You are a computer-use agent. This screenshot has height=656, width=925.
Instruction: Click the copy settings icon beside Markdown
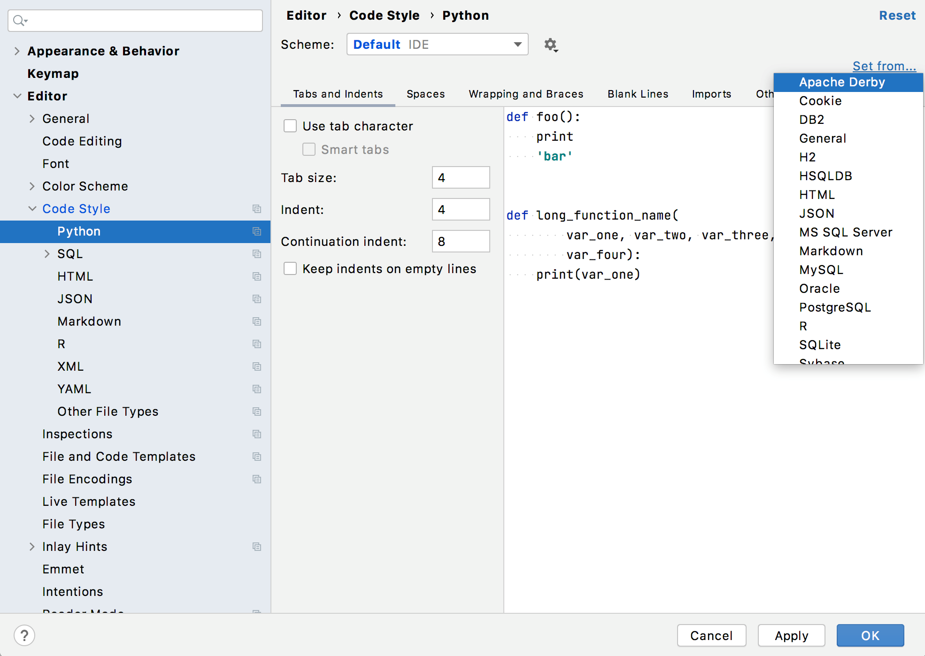tap(257, 321)
